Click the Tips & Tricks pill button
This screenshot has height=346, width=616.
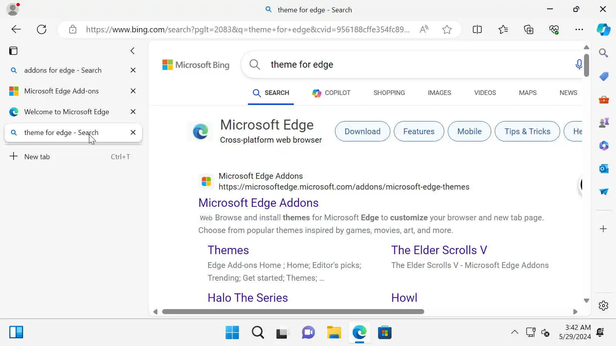(x=527, y=131)
